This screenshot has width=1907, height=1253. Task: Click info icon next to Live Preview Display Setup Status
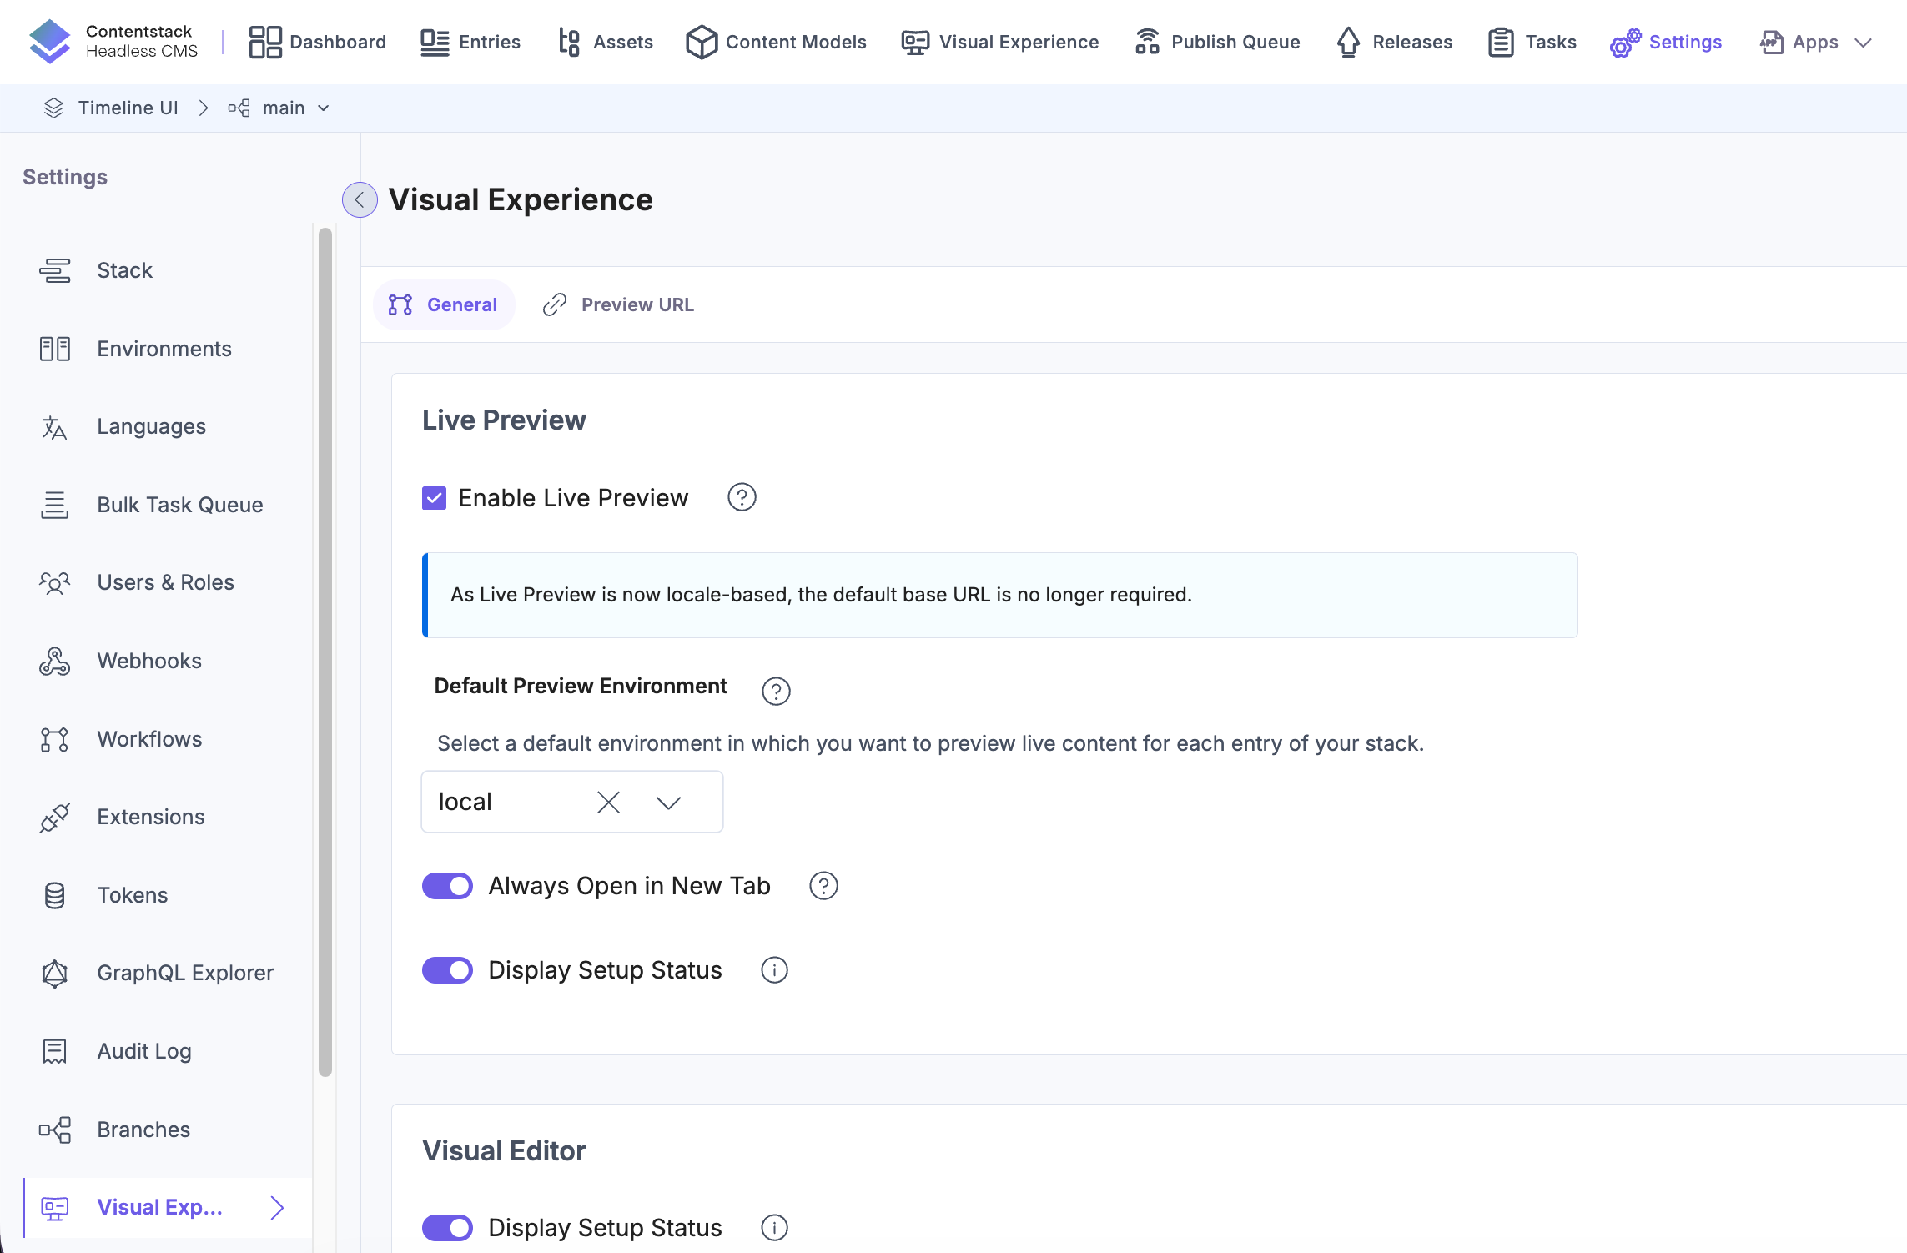pos(774,970)
